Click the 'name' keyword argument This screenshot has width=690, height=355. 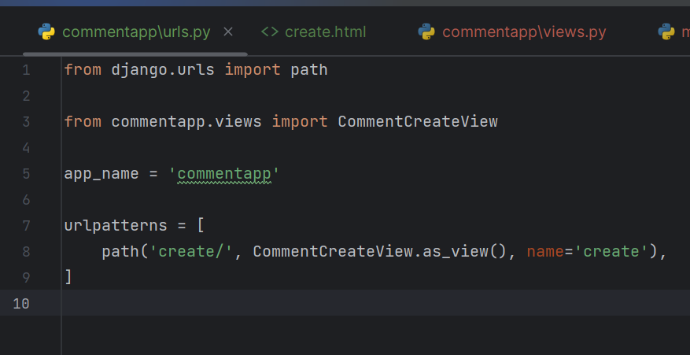[545, 252]
